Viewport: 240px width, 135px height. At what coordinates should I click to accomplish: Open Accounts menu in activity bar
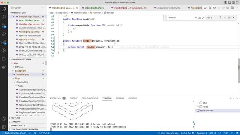tap(4, 118)
